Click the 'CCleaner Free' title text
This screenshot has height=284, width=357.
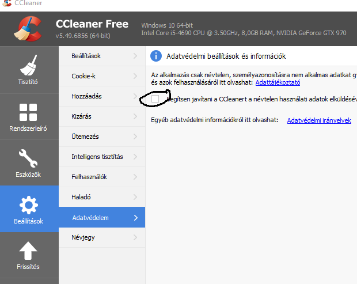[x=92, y=24]
